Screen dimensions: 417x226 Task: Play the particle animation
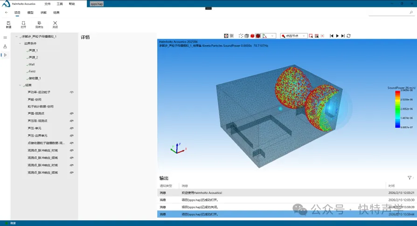(x=337, y=35)
